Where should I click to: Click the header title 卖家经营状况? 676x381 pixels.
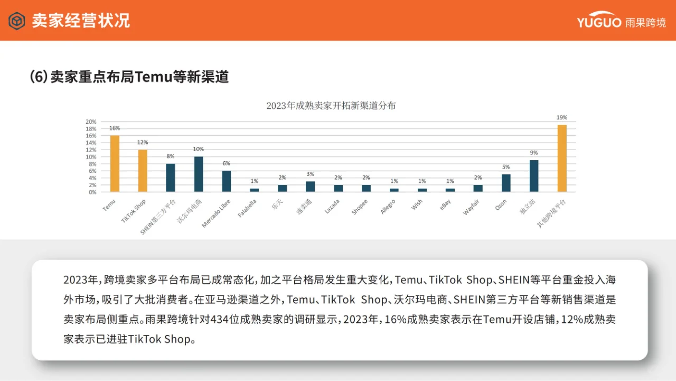tap(81, 21)
